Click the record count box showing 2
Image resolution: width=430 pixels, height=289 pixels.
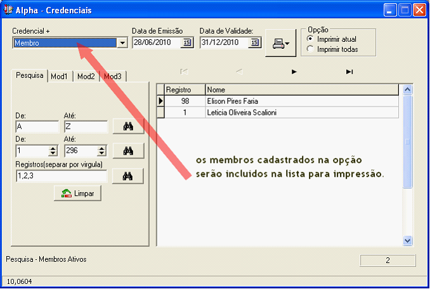coord(388,260)
